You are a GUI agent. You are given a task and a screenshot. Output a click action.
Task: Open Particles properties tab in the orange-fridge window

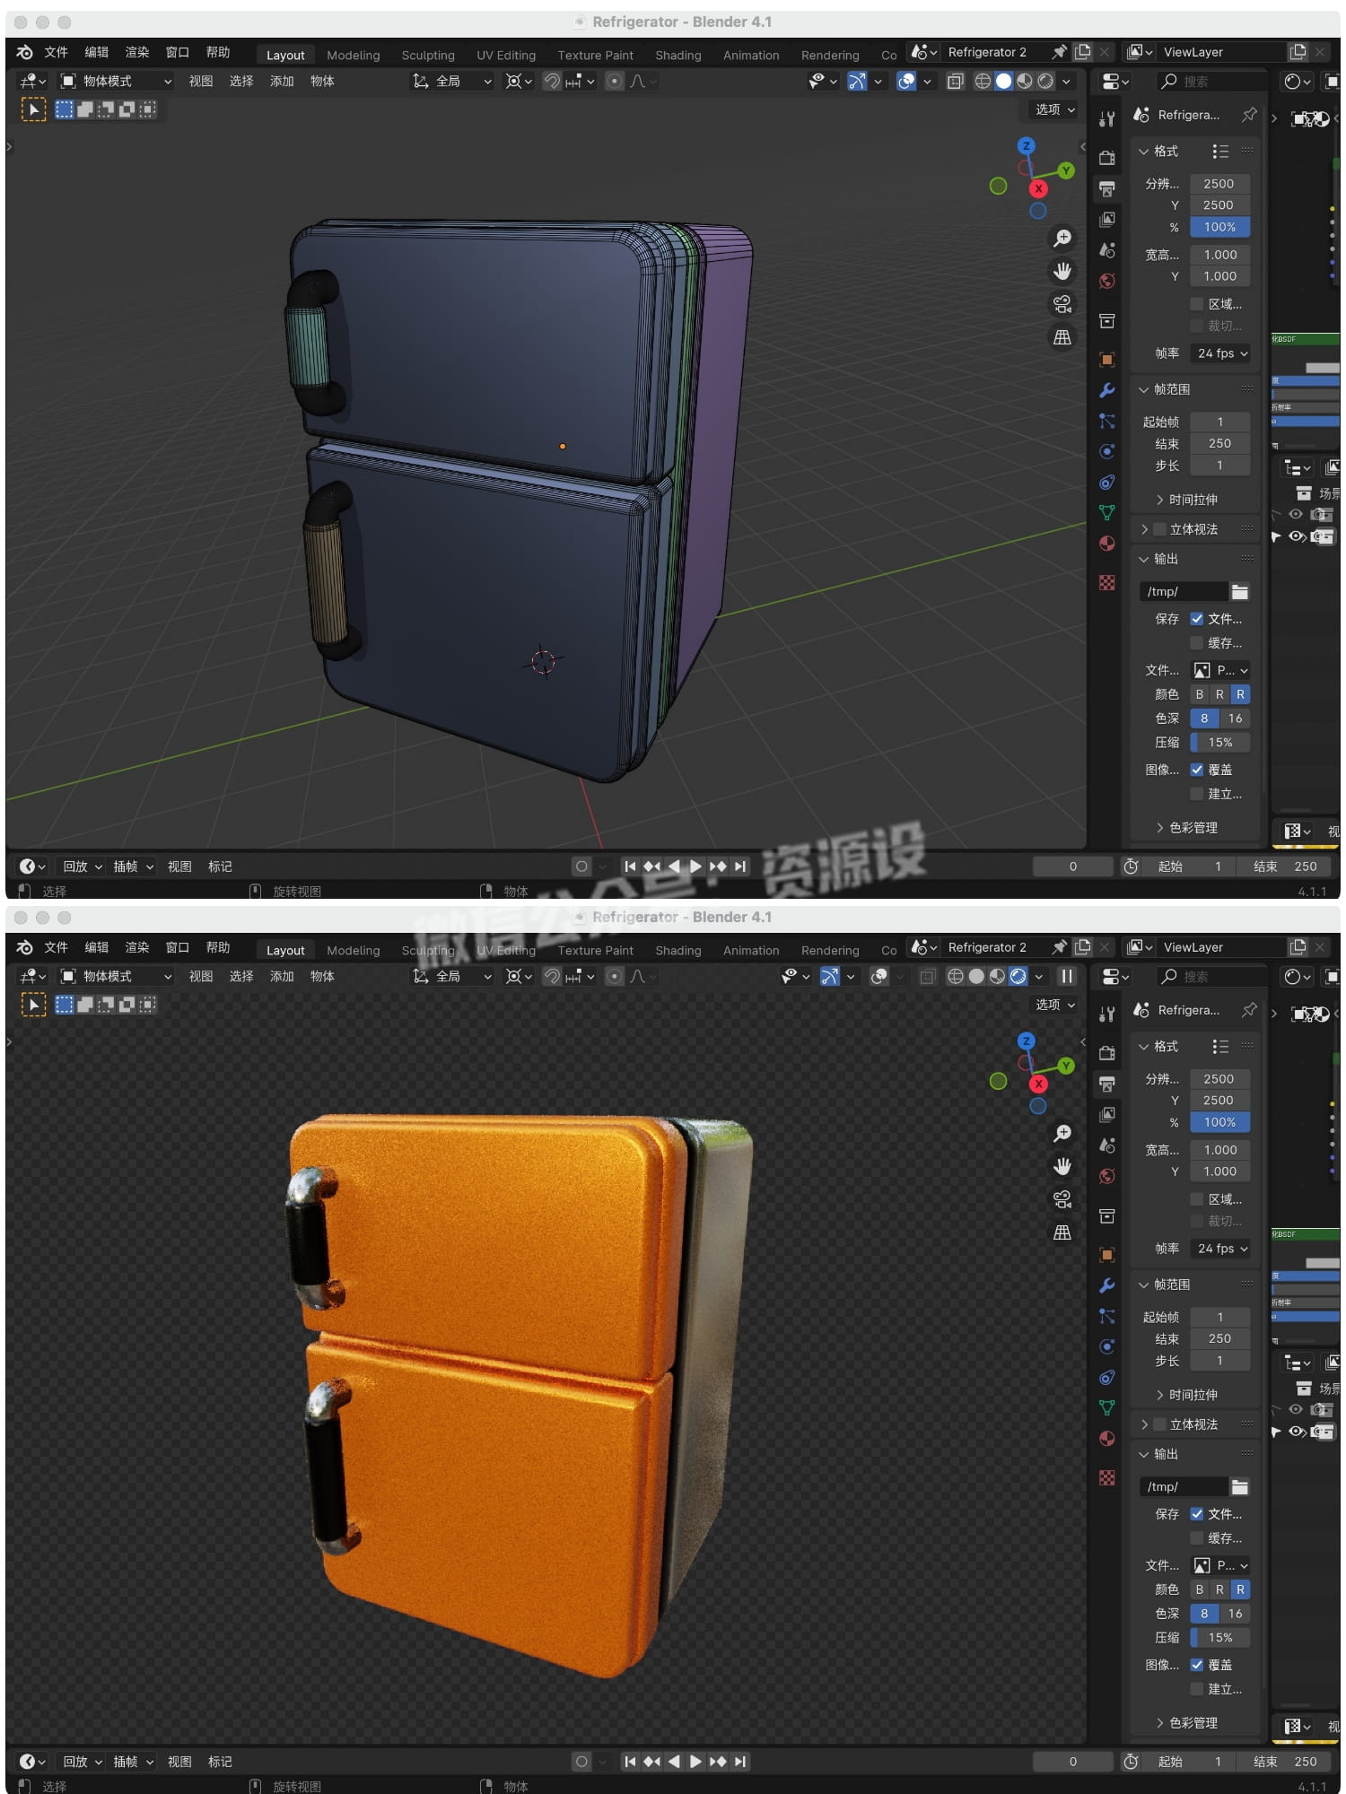(1107, 1316)
